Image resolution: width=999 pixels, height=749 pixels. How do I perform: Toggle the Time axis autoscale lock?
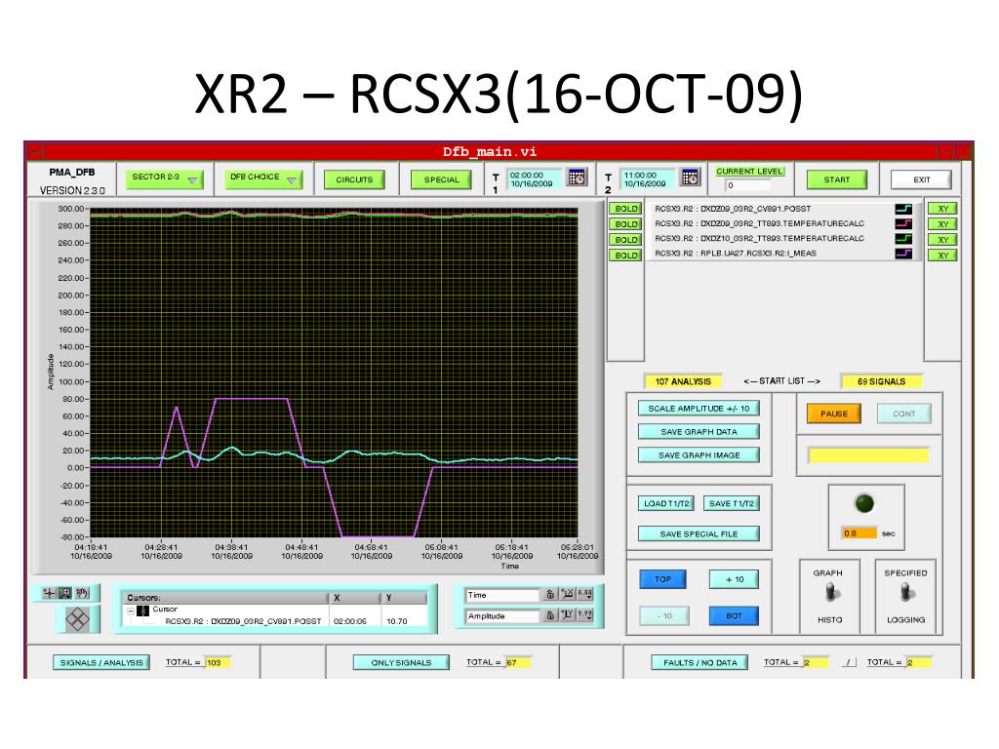(550, 595)
